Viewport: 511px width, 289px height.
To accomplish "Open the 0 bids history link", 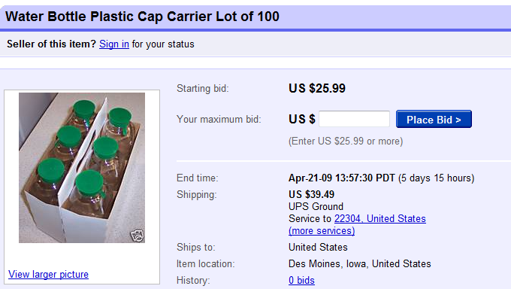I will (301, 280).
